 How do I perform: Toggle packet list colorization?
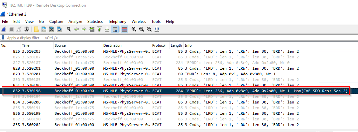point(124,29)
